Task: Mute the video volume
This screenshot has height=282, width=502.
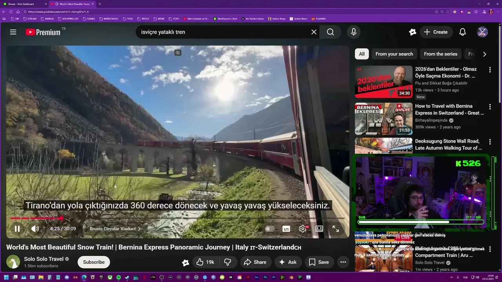Action: point(35,229)
